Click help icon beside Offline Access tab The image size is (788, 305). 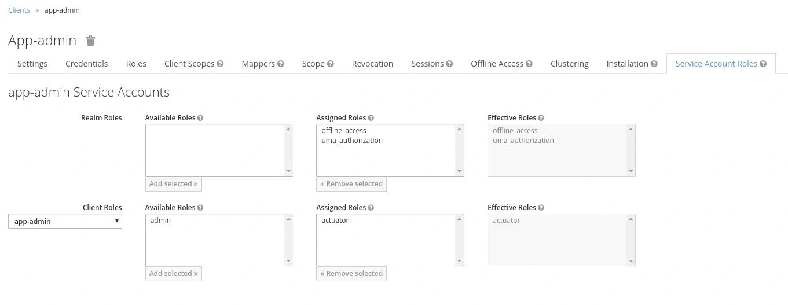[529, 64]
